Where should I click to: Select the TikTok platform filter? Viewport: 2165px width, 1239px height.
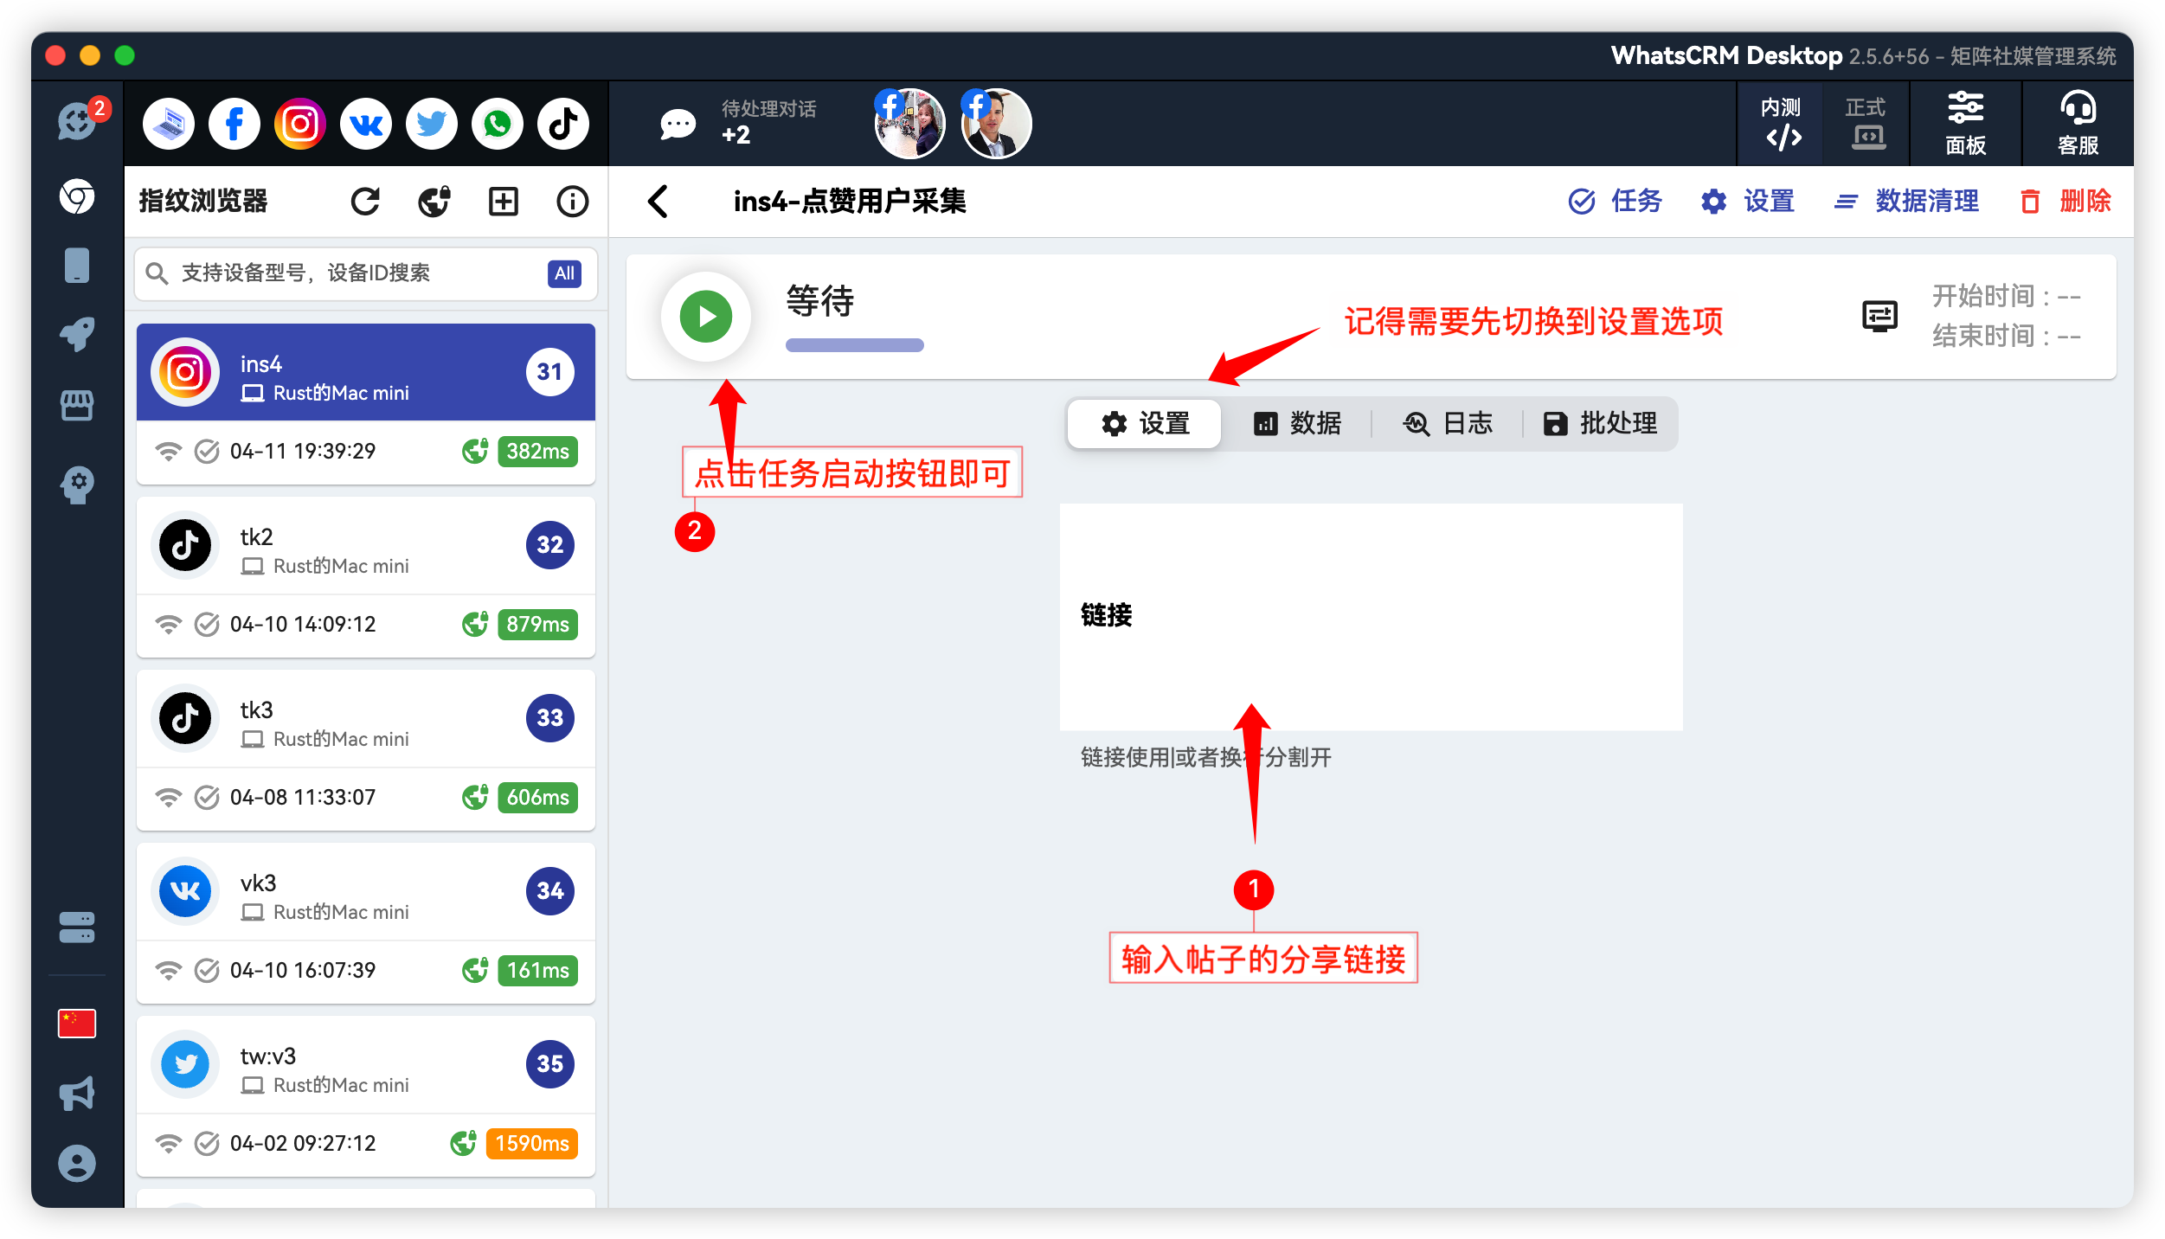pos(562,123)
